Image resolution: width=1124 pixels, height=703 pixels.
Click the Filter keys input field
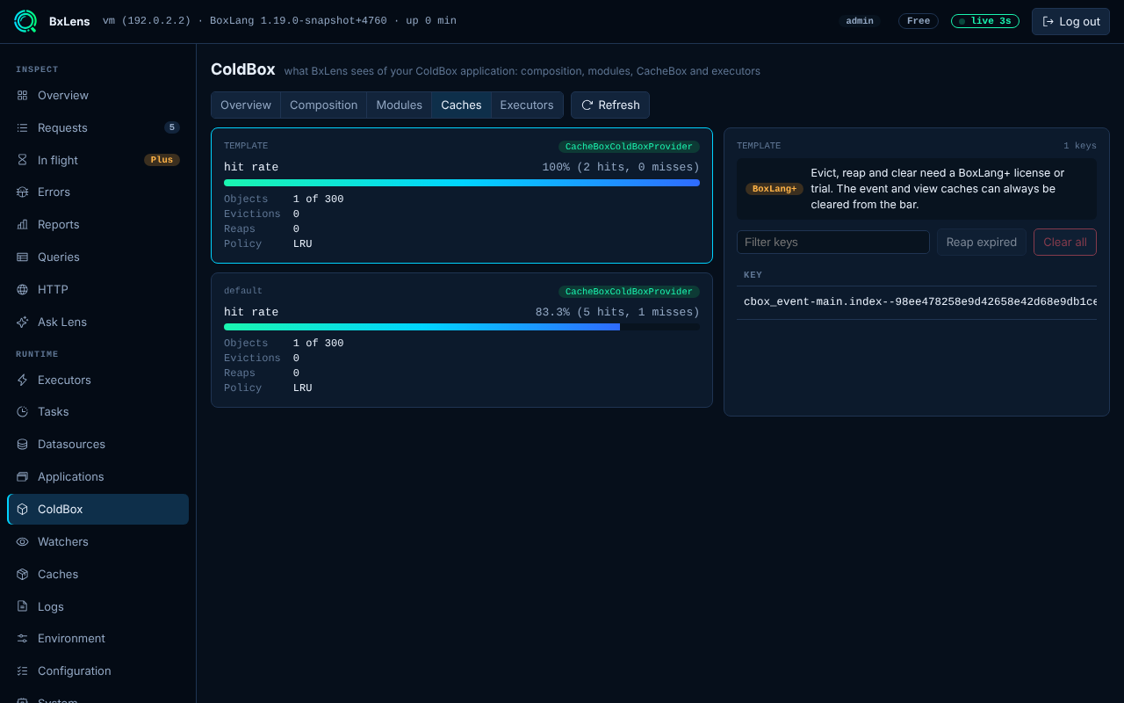coord(833,242)
